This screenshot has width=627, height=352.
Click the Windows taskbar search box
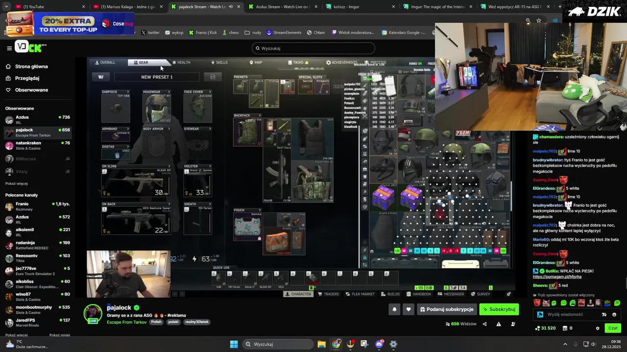click(279, 344)
